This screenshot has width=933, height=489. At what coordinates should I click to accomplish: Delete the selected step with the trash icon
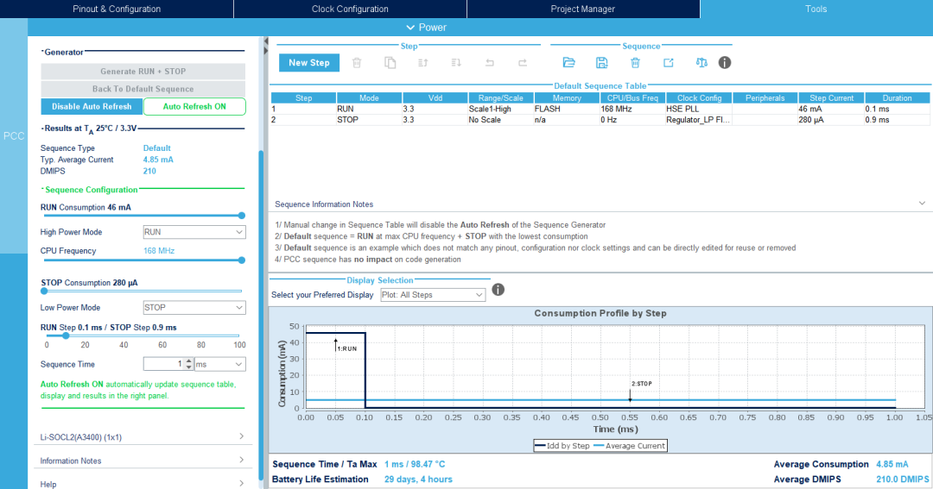(357, 62)
